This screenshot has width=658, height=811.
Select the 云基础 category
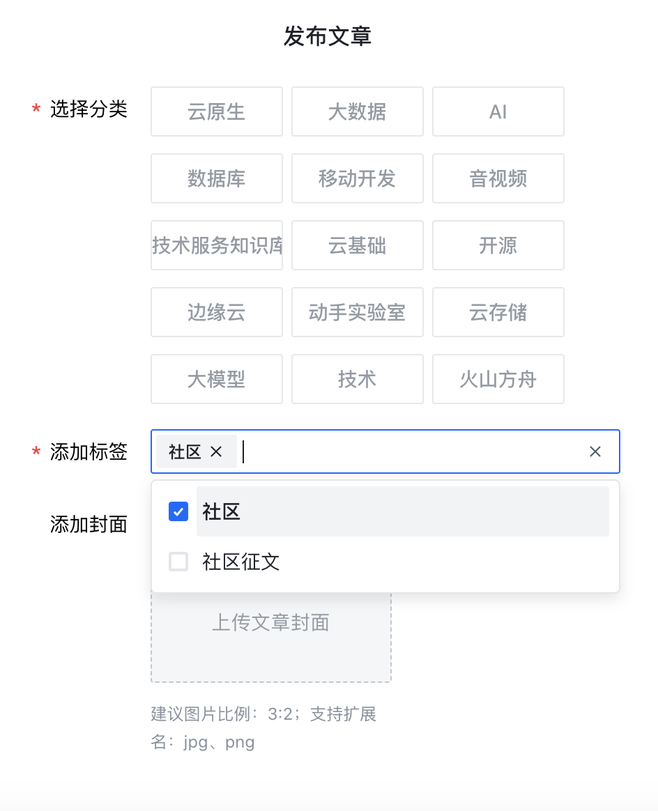tap(358, 245)
